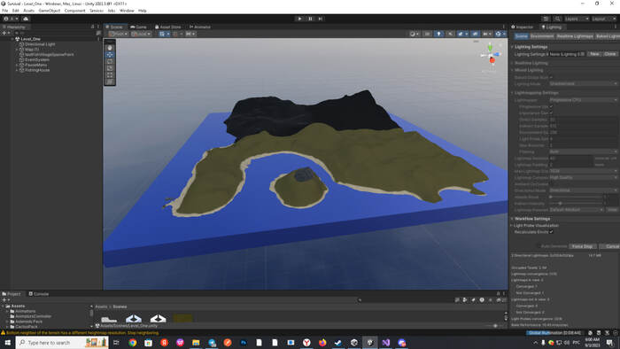Open the Local/Global dropdown
Viewport: 620px width, 349px height.
click(x=141, y=34)
